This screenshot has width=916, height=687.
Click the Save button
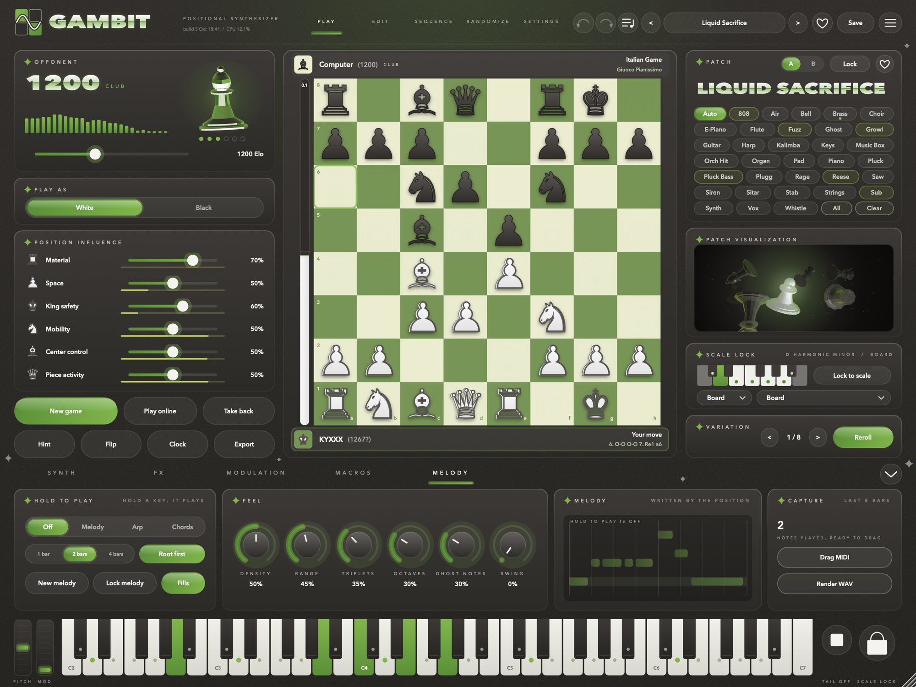855,23
